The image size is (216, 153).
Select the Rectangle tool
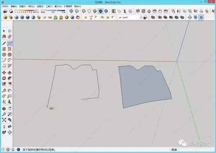[x=4, y=49]
